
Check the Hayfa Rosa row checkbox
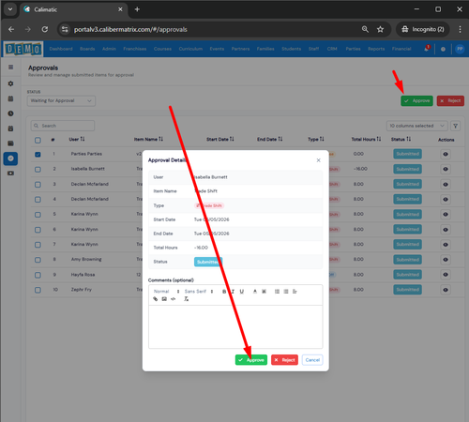pyautogui.click(x=38, y=275)
